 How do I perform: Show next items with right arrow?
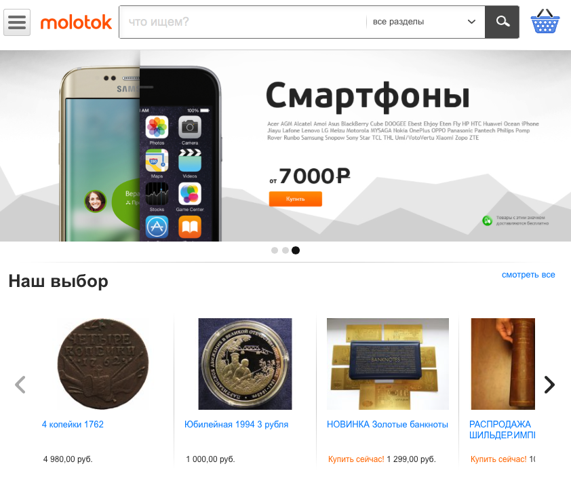[549, 385]
